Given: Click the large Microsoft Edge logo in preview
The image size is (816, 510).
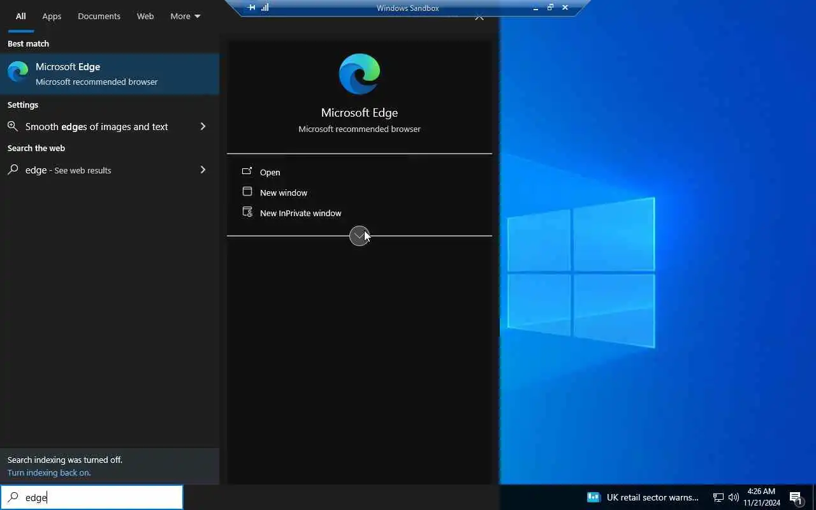Looking at the screenshot, I should [x=360, y=74].
